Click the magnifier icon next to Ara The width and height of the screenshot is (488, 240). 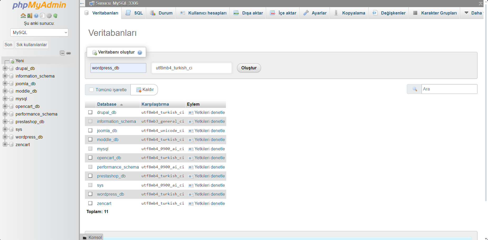click(x=415, y=89)
